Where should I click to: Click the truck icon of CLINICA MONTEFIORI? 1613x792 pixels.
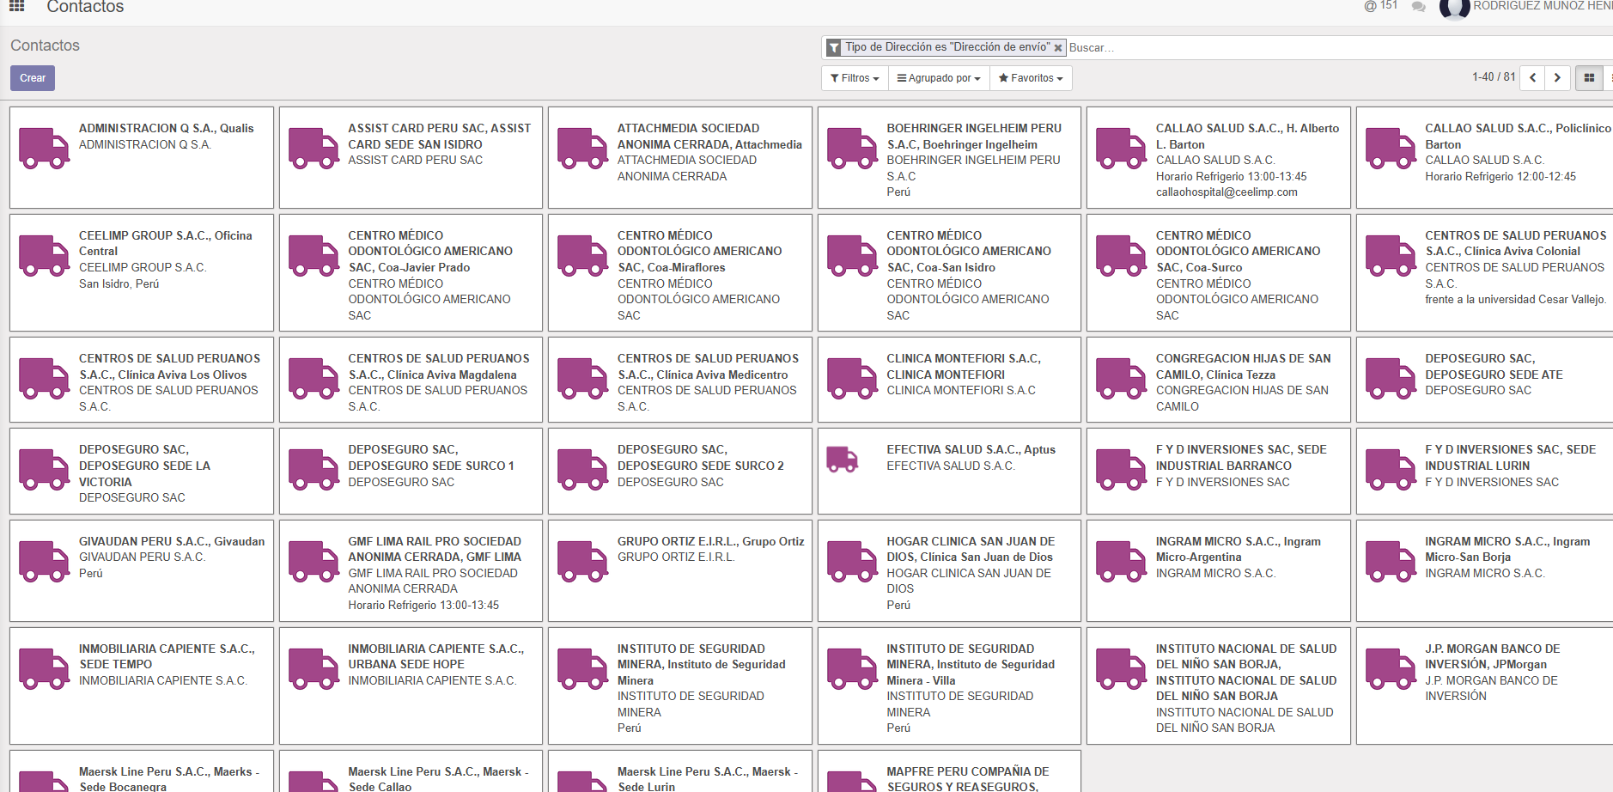[853, 379]
